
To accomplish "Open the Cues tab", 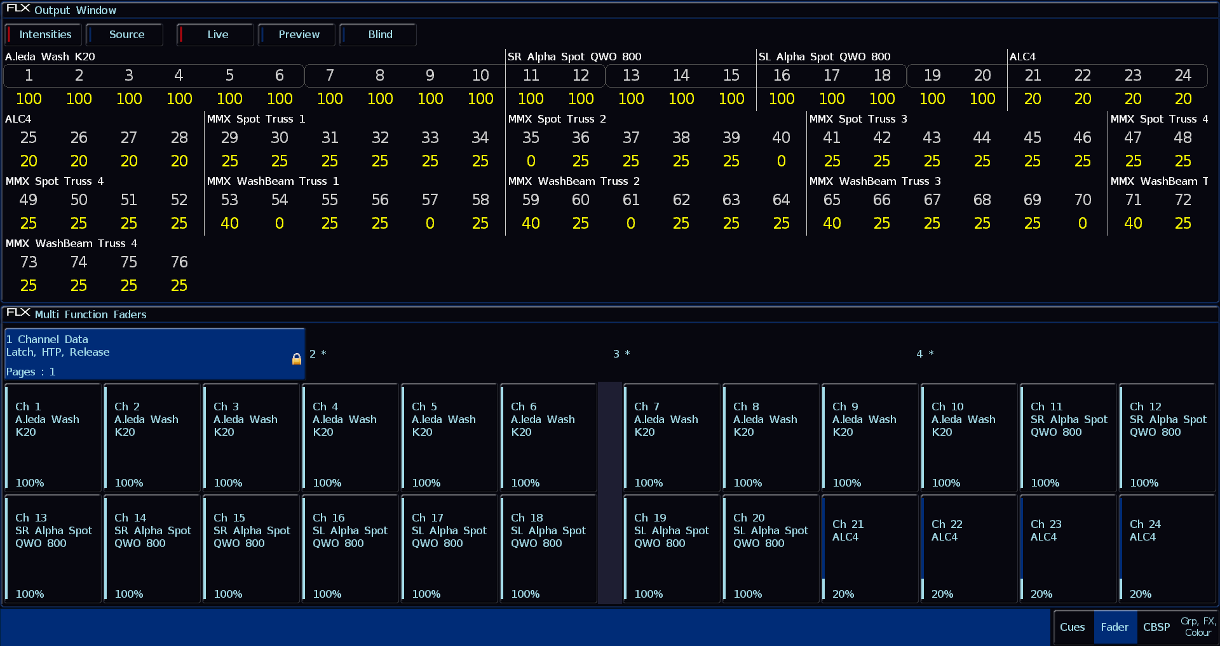I will pos(1073,627).
